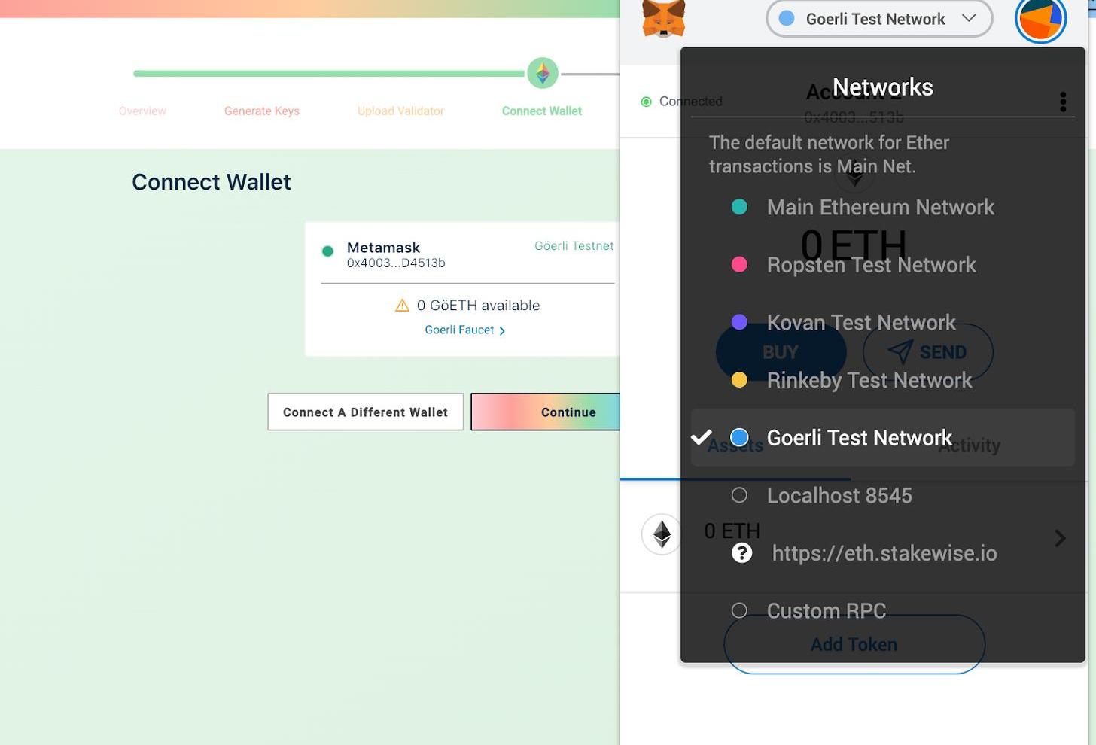
Task: Click the Ethereum diamond progress step icon
Action: 542,74
